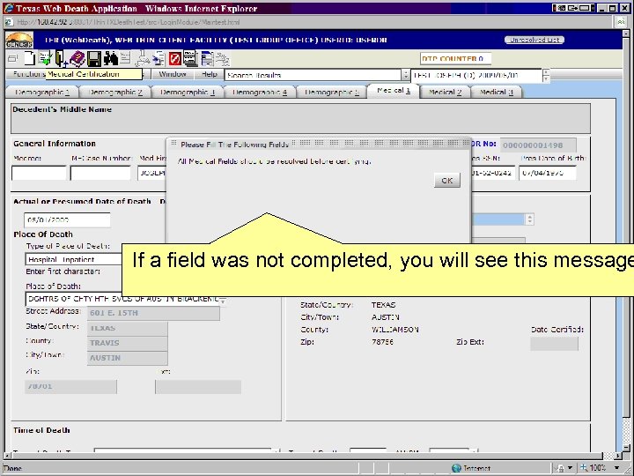
Task: Click the Medrec input field
Action: click(39, 174)
